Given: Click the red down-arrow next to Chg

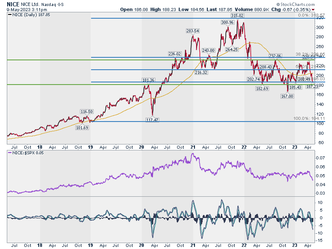Looking at the screenshot, I should pos(313,10).
